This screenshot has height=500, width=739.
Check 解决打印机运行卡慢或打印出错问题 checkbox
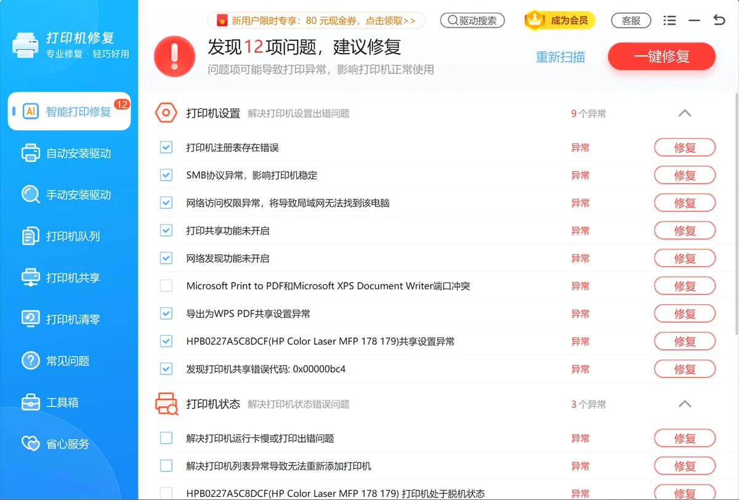(166, 438)
